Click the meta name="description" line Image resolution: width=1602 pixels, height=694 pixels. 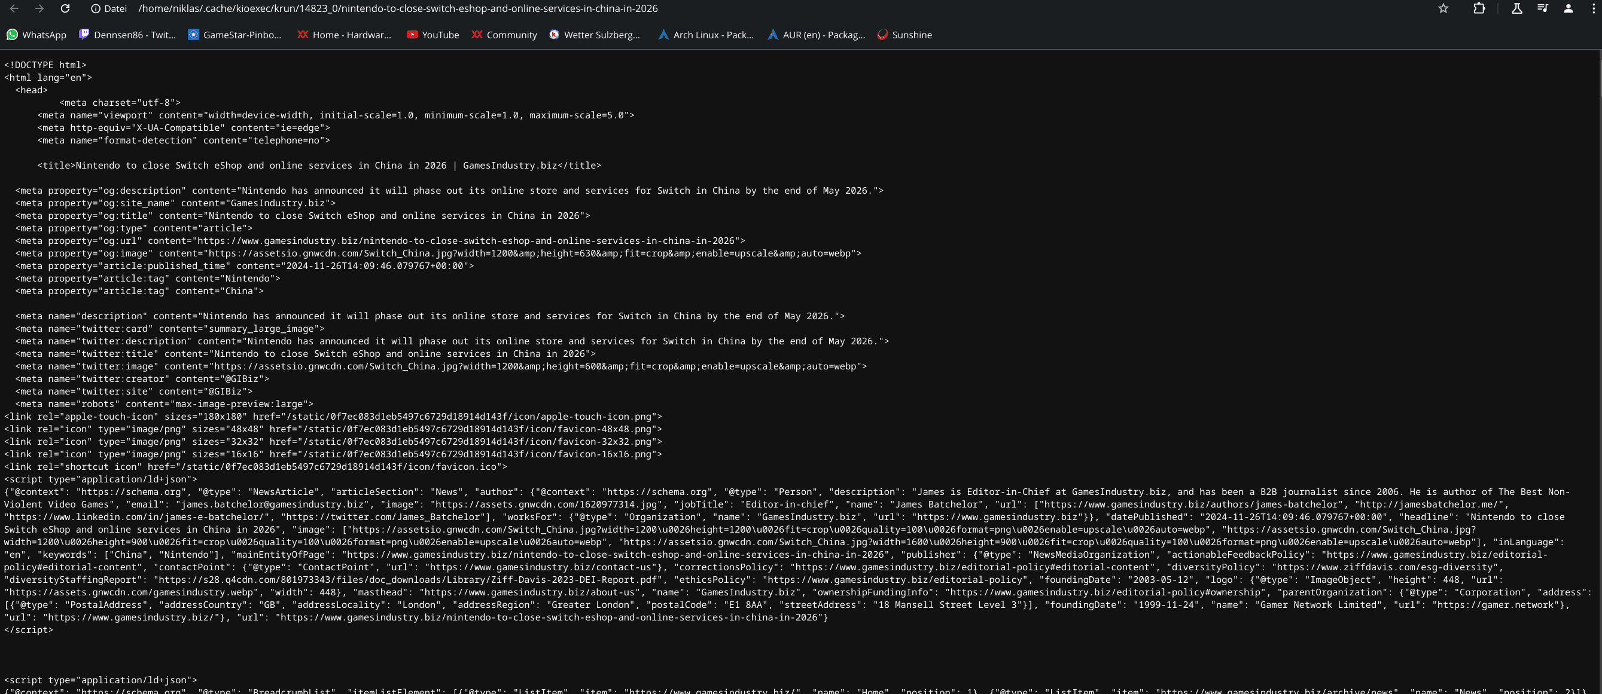pos(430,316)
